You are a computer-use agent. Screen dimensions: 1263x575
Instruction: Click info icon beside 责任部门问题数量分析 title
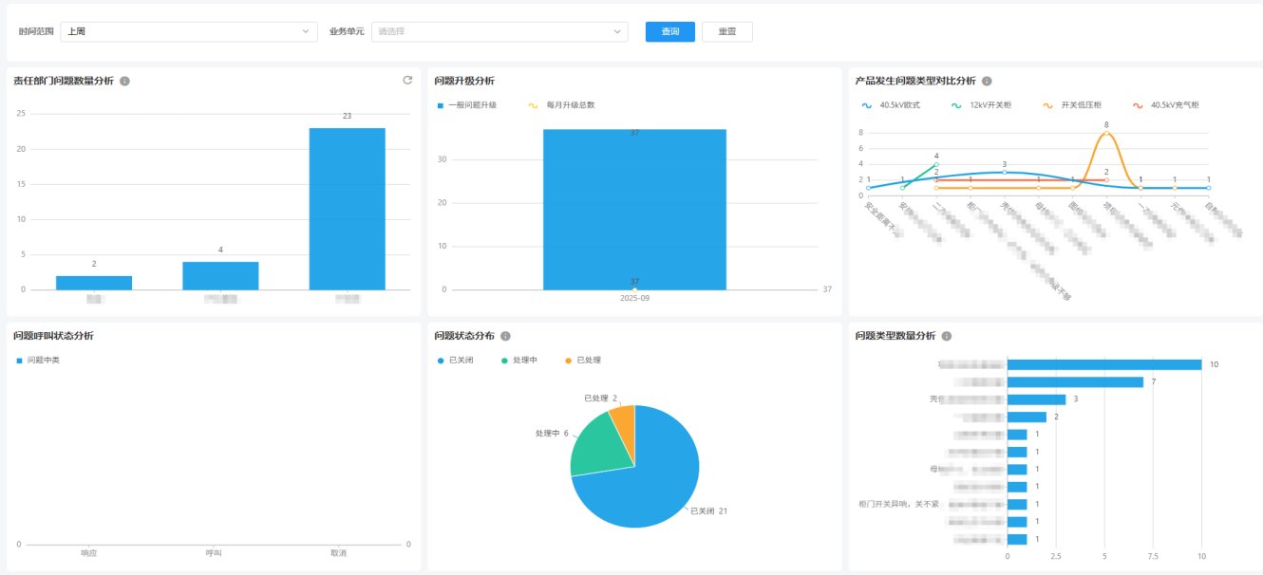point(125,82)
